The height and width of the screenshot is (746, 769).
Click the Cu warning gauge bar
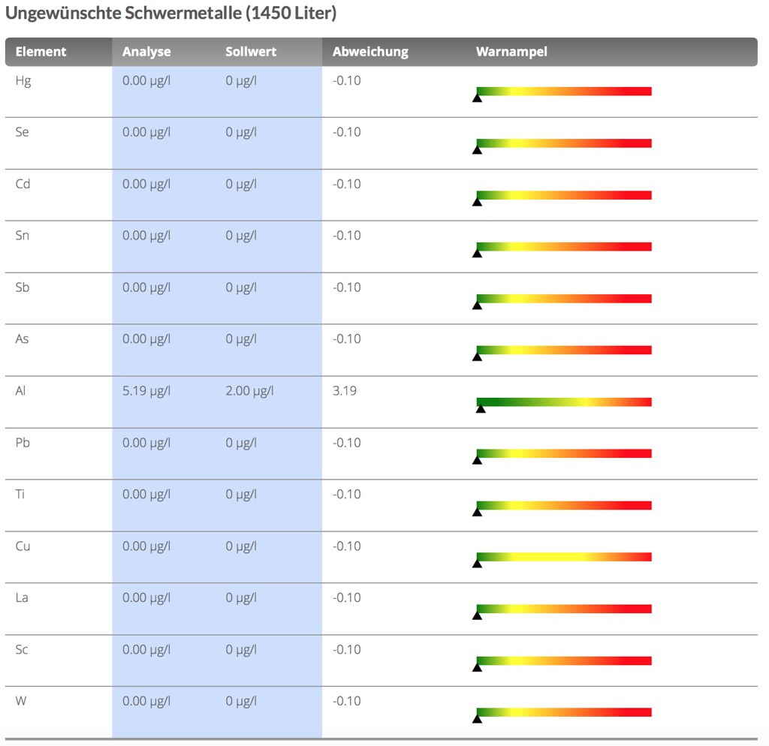coord(564,557)
